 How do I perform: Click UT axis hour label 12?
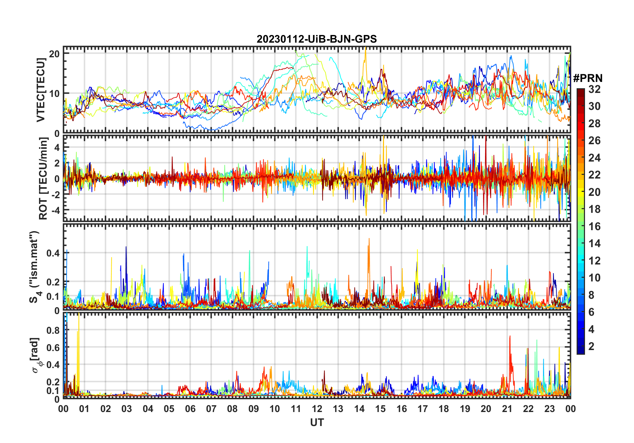tap(317, 409)
